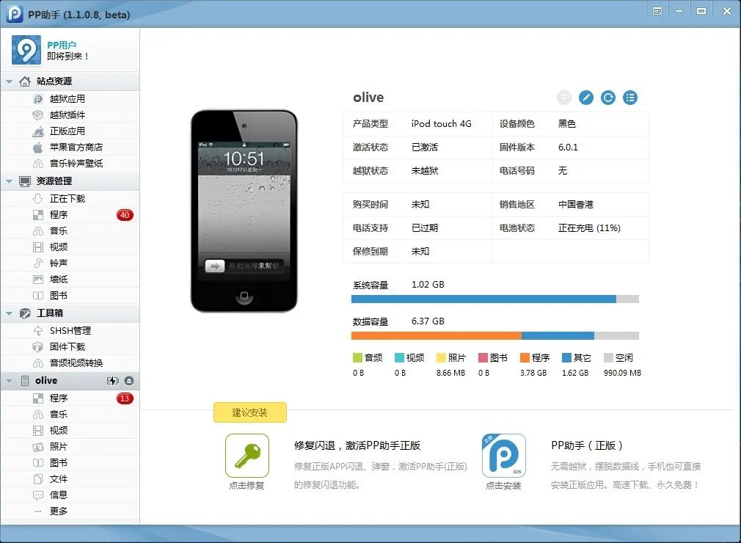Open 图书 under 资源管理

(x=70, y=296)
